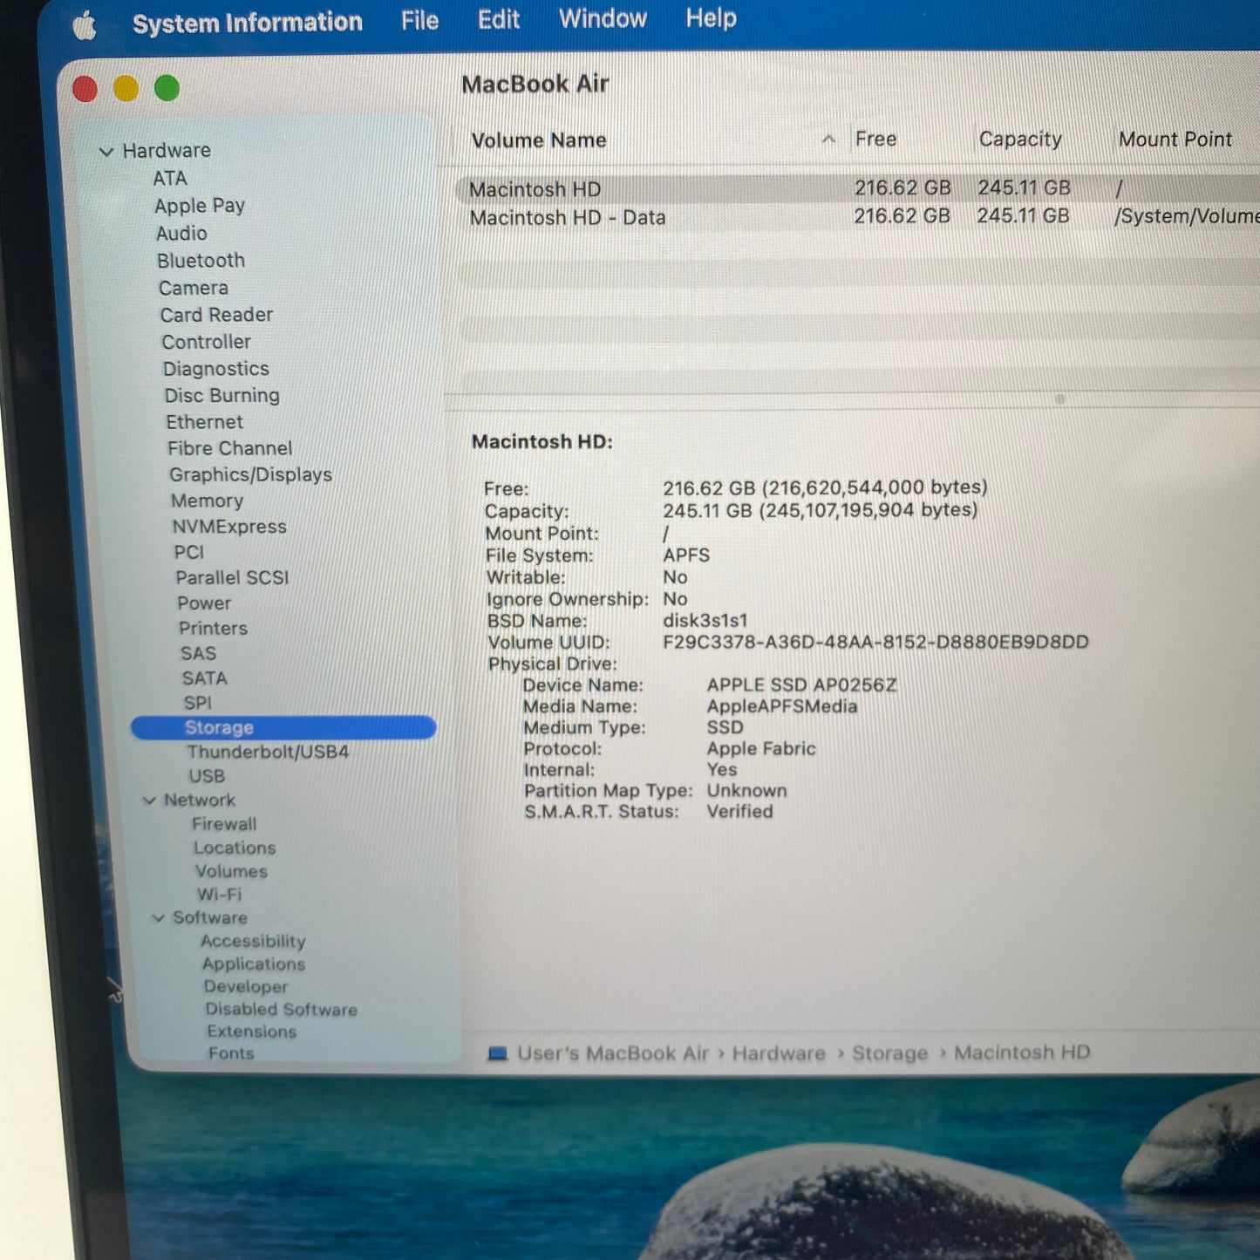Click the Free column header
1260x1260 pixels.
[875, 140]
